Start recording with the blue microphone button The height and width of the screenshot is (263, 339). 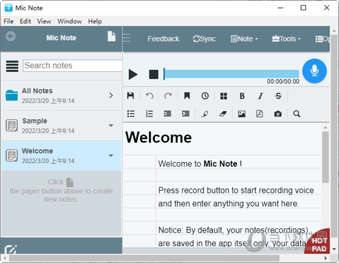pos(314,71)
